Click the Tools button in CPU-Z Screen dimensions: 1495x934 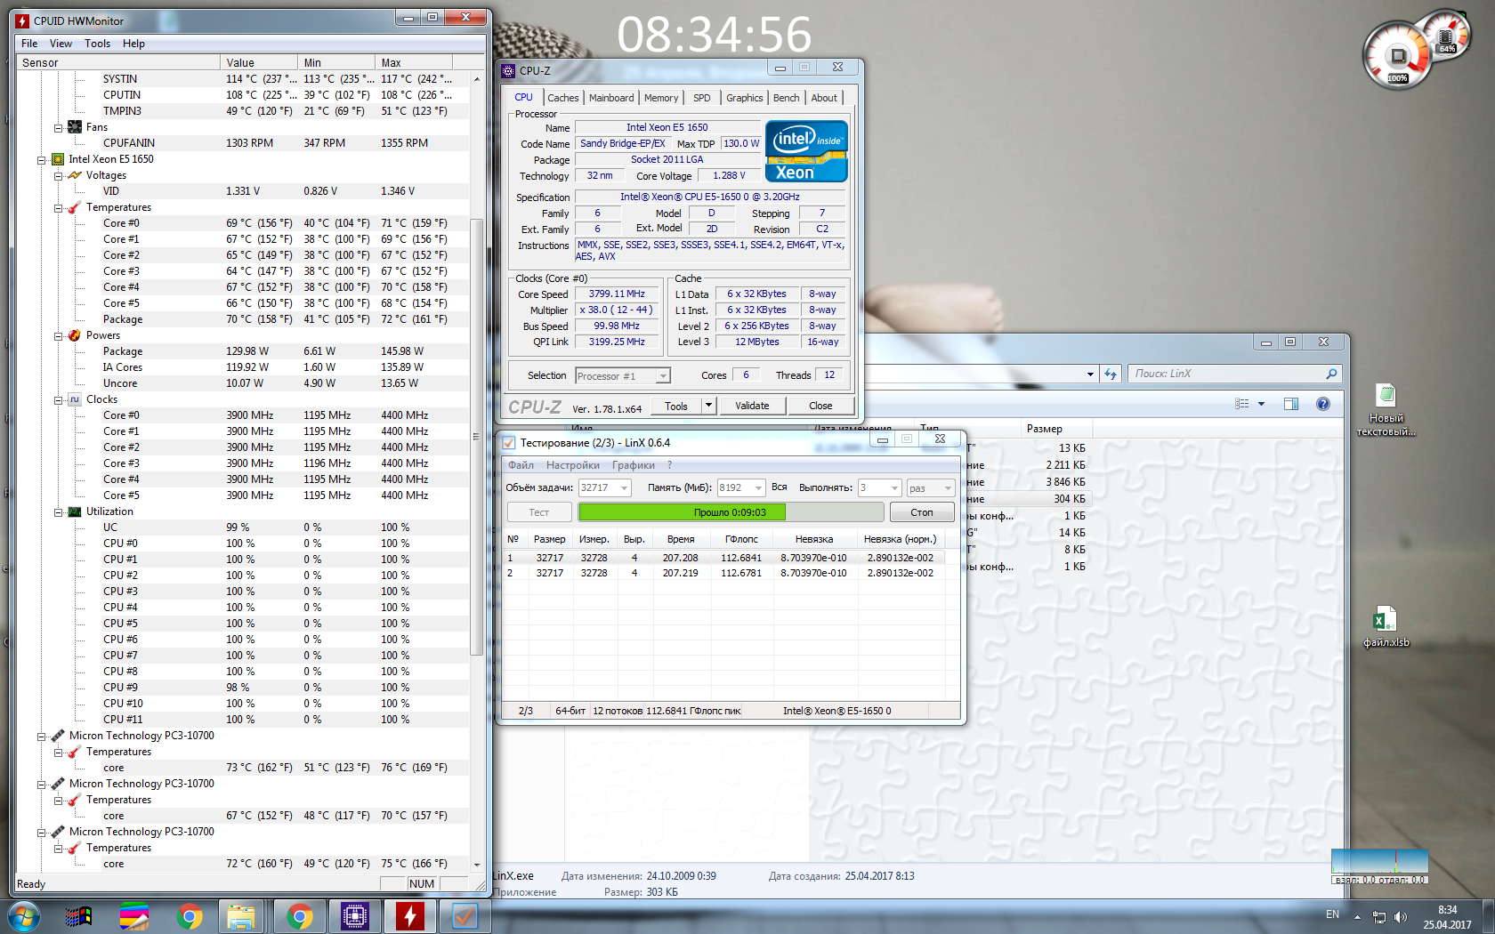pos(676,406)
